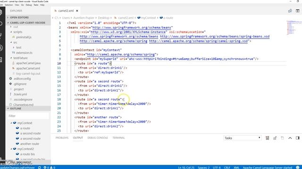
Task: Collapse the OUTLINE section
Action: pos(8,108)
